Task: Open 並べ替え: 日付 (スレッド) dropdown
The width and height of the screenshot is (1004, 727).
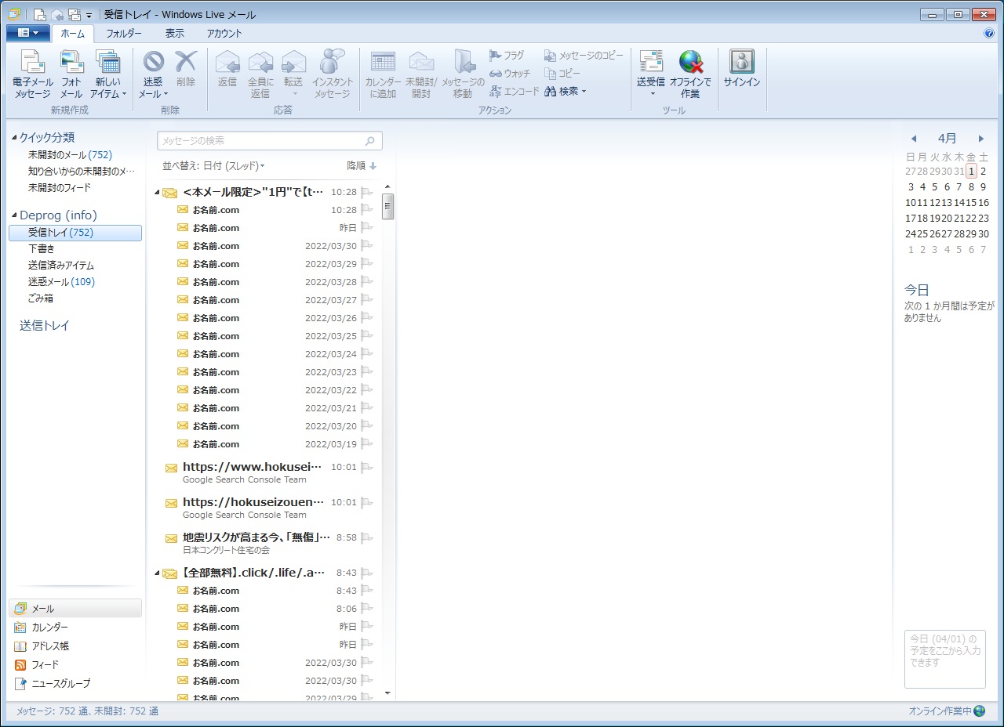Action: click(213, 166)
